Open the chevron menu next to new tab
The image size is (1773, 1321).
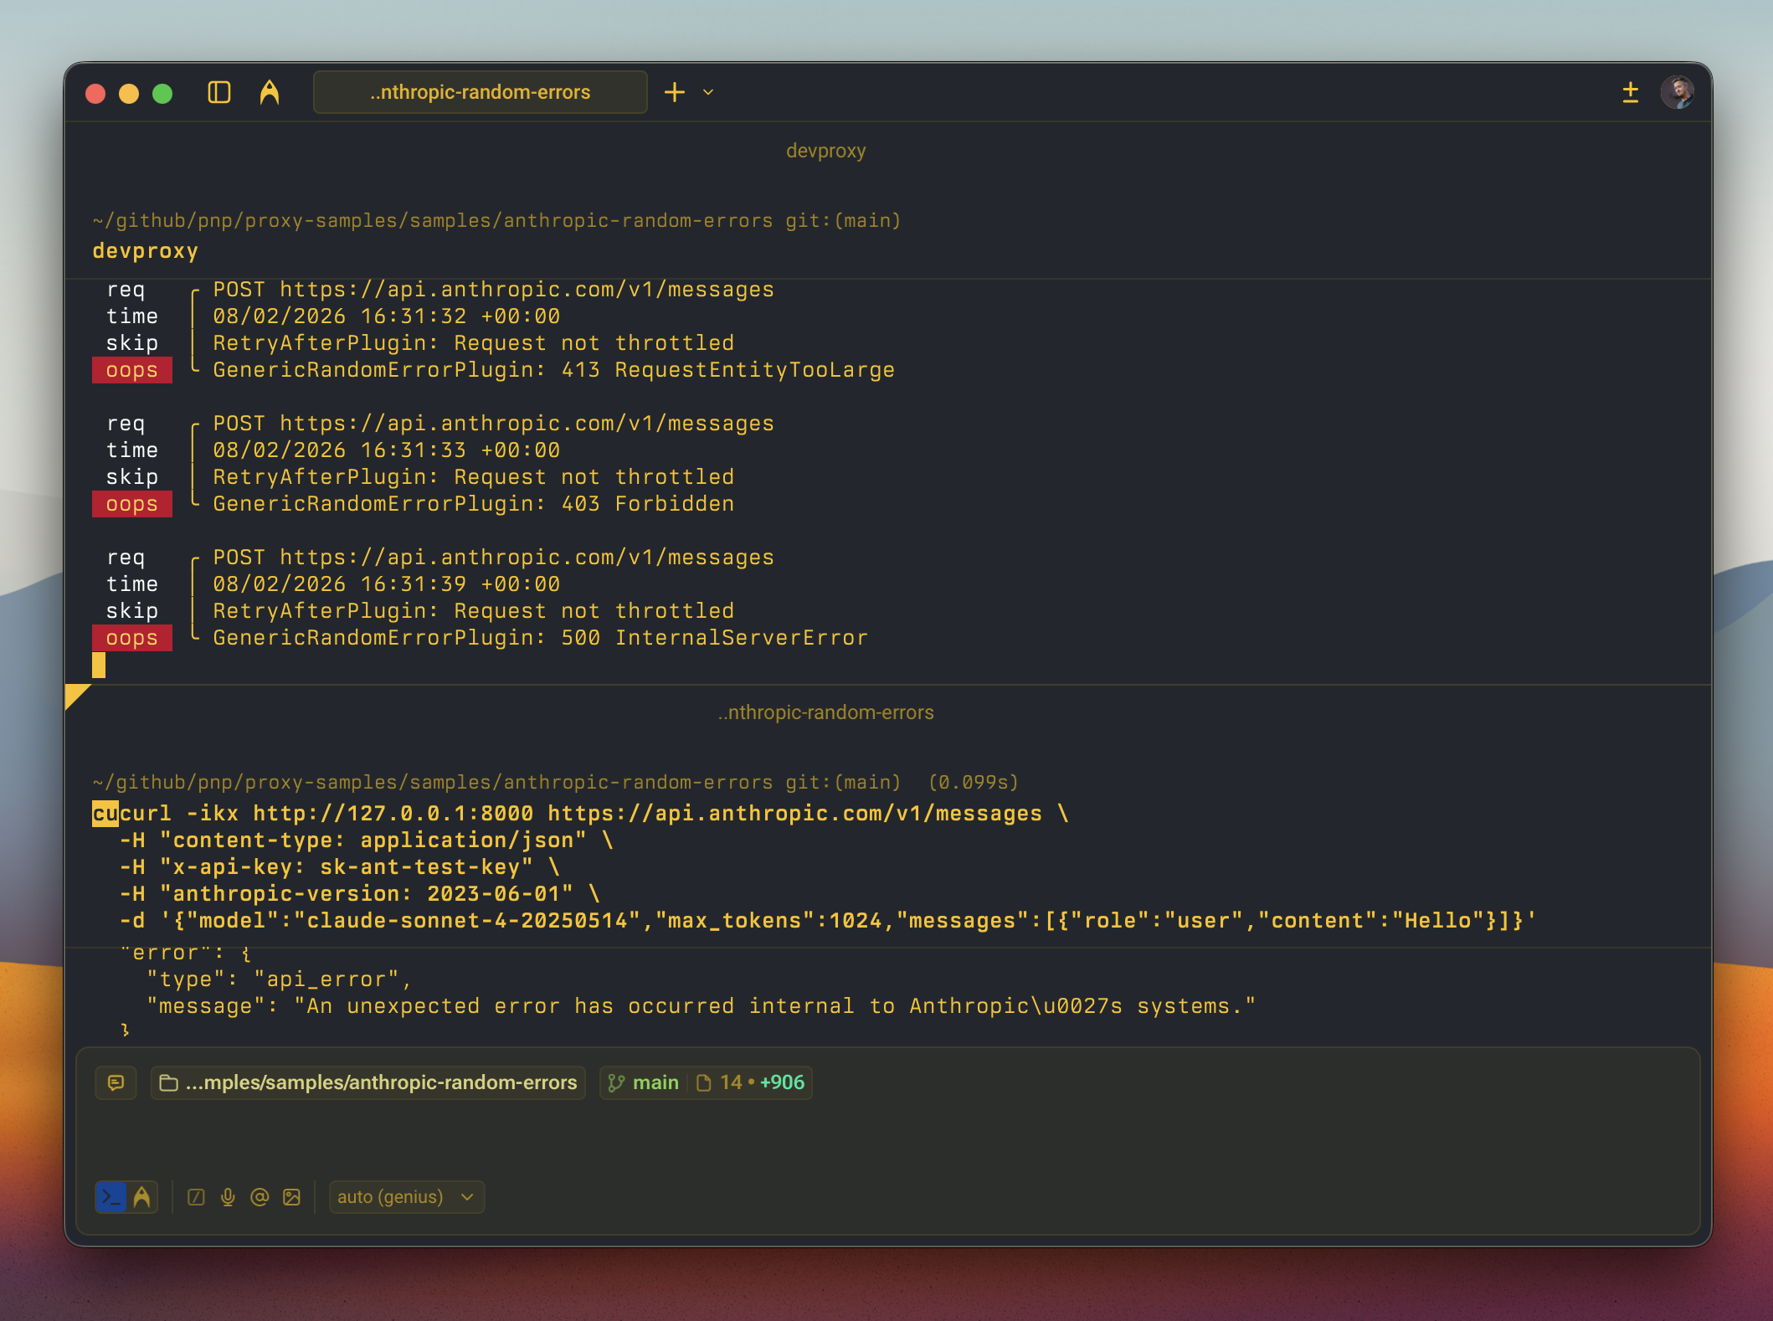click(707, 92)
